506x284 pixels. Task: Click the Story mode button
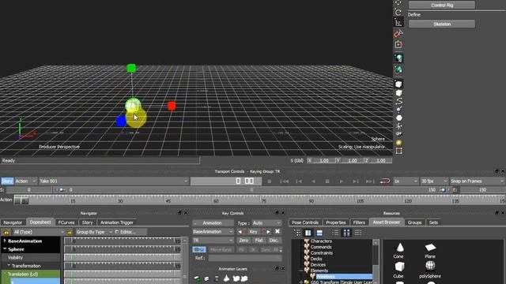click(7, 181)
